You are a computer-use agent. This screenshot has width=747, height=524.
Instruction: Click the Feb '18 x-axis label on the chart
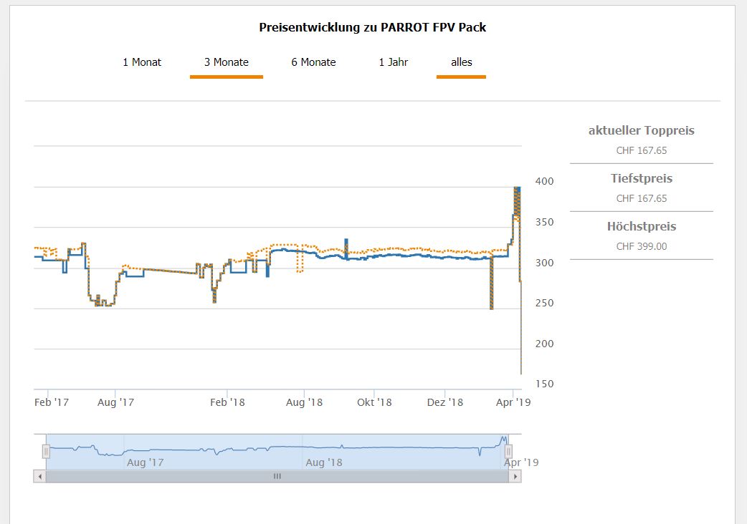tap(228, 402)
